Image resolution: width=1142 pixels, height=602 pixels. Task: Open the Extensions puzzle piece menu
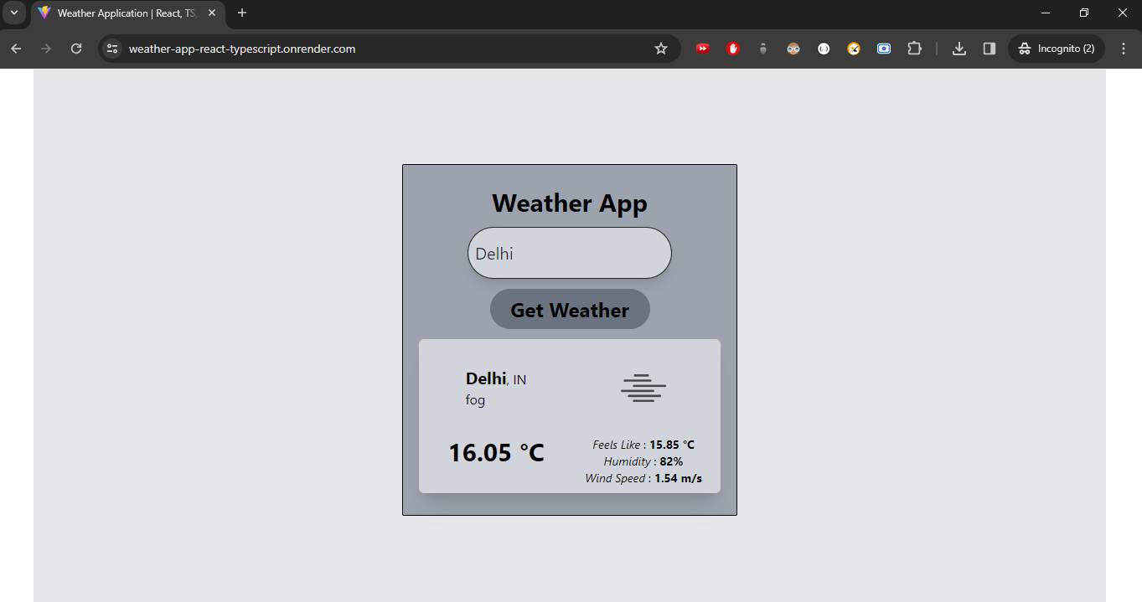click(x=914, y=49)
